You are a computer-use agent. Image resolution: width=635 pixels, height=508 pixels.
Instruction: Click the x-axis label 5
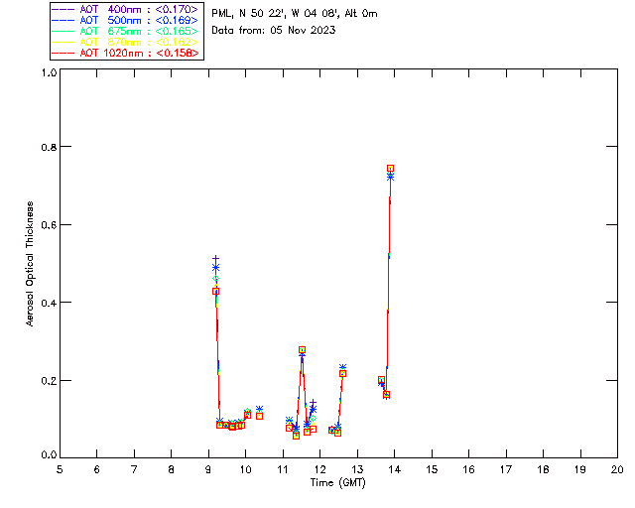[x=60, y=469]
